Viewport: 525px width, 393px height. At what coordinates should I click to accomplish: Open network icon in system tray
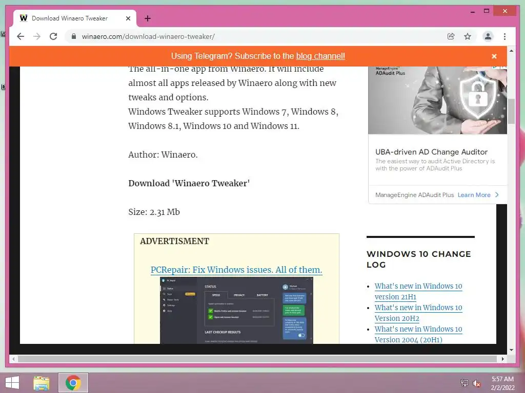click(464, 383)
